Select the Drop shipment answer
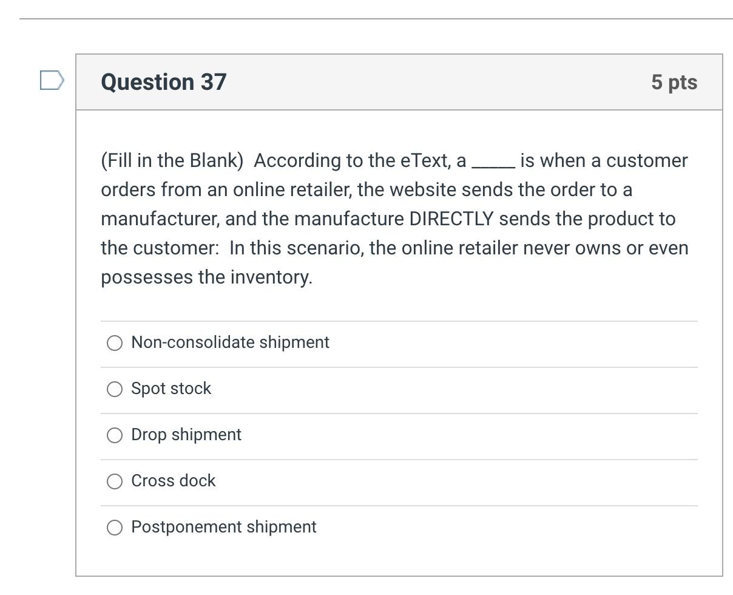Viewport: 733px width, 595px height. point(115,435)
